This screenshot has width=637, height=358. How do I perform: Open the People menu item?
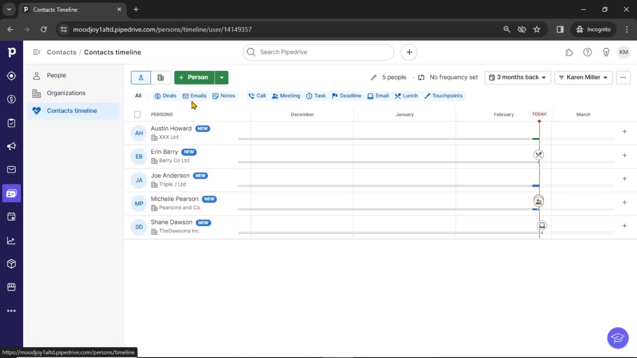[73, 75]
